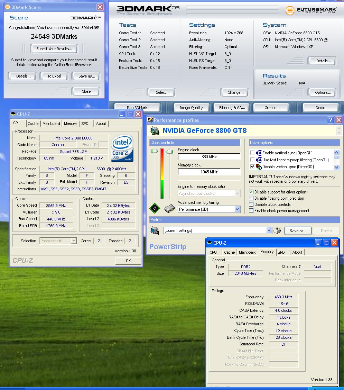Click the Image Quality button in 3DMark05
Image resolution: width=344 pixels, height=390 pixels.
click(192, 108)
